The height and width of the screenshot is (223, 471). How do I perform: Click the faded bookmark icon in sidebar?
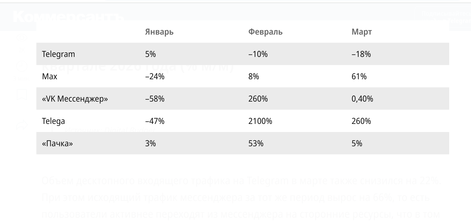[x=22, y=95]
